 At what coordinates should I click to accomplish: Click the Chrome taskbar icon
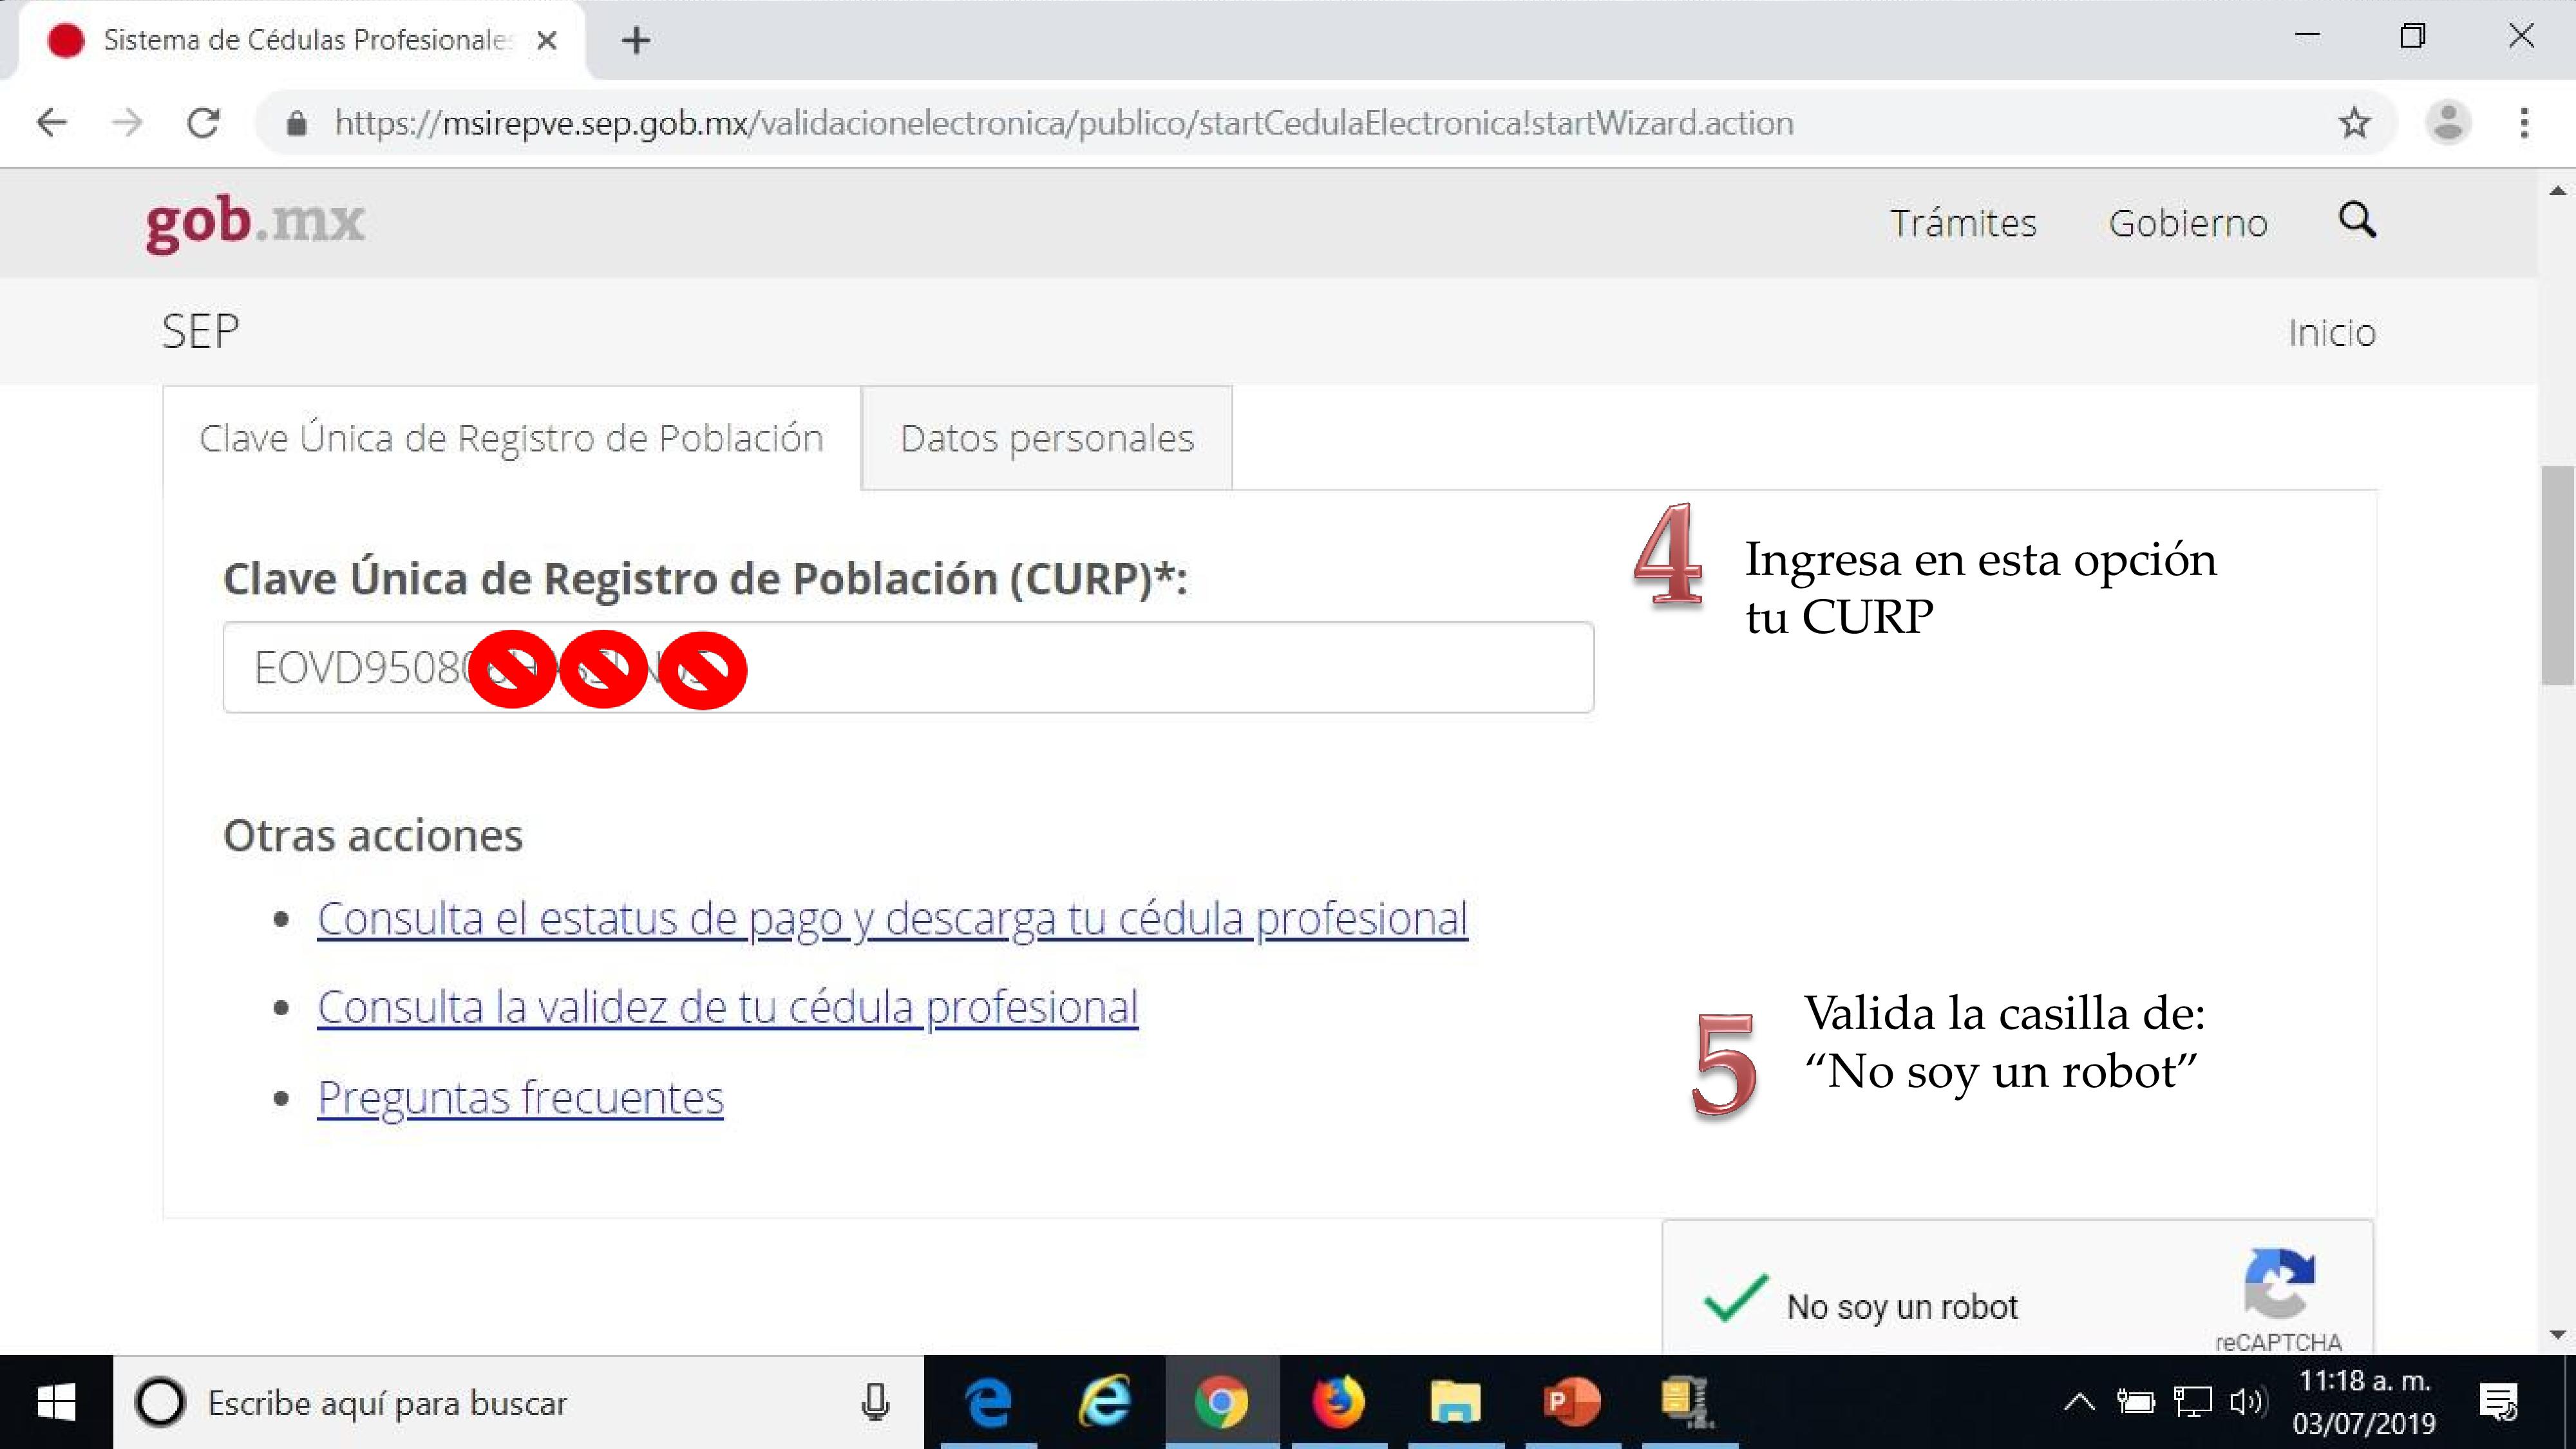1221,1402
